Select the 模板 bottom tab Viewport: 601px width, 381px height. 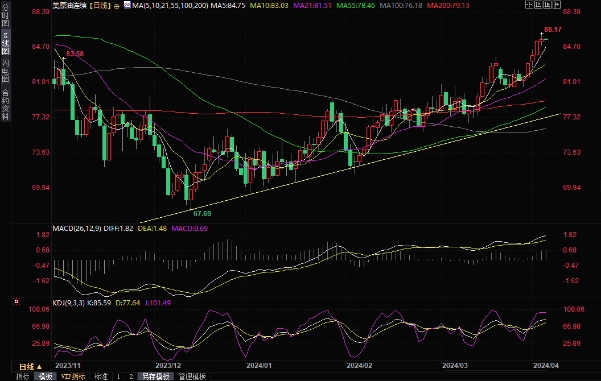46,376
